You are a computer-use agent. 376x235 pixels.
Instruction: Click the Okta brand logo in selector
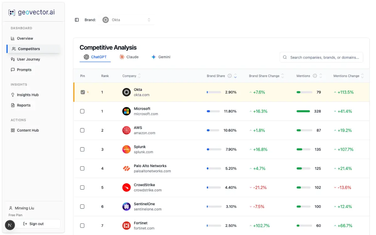click(106, 20)
